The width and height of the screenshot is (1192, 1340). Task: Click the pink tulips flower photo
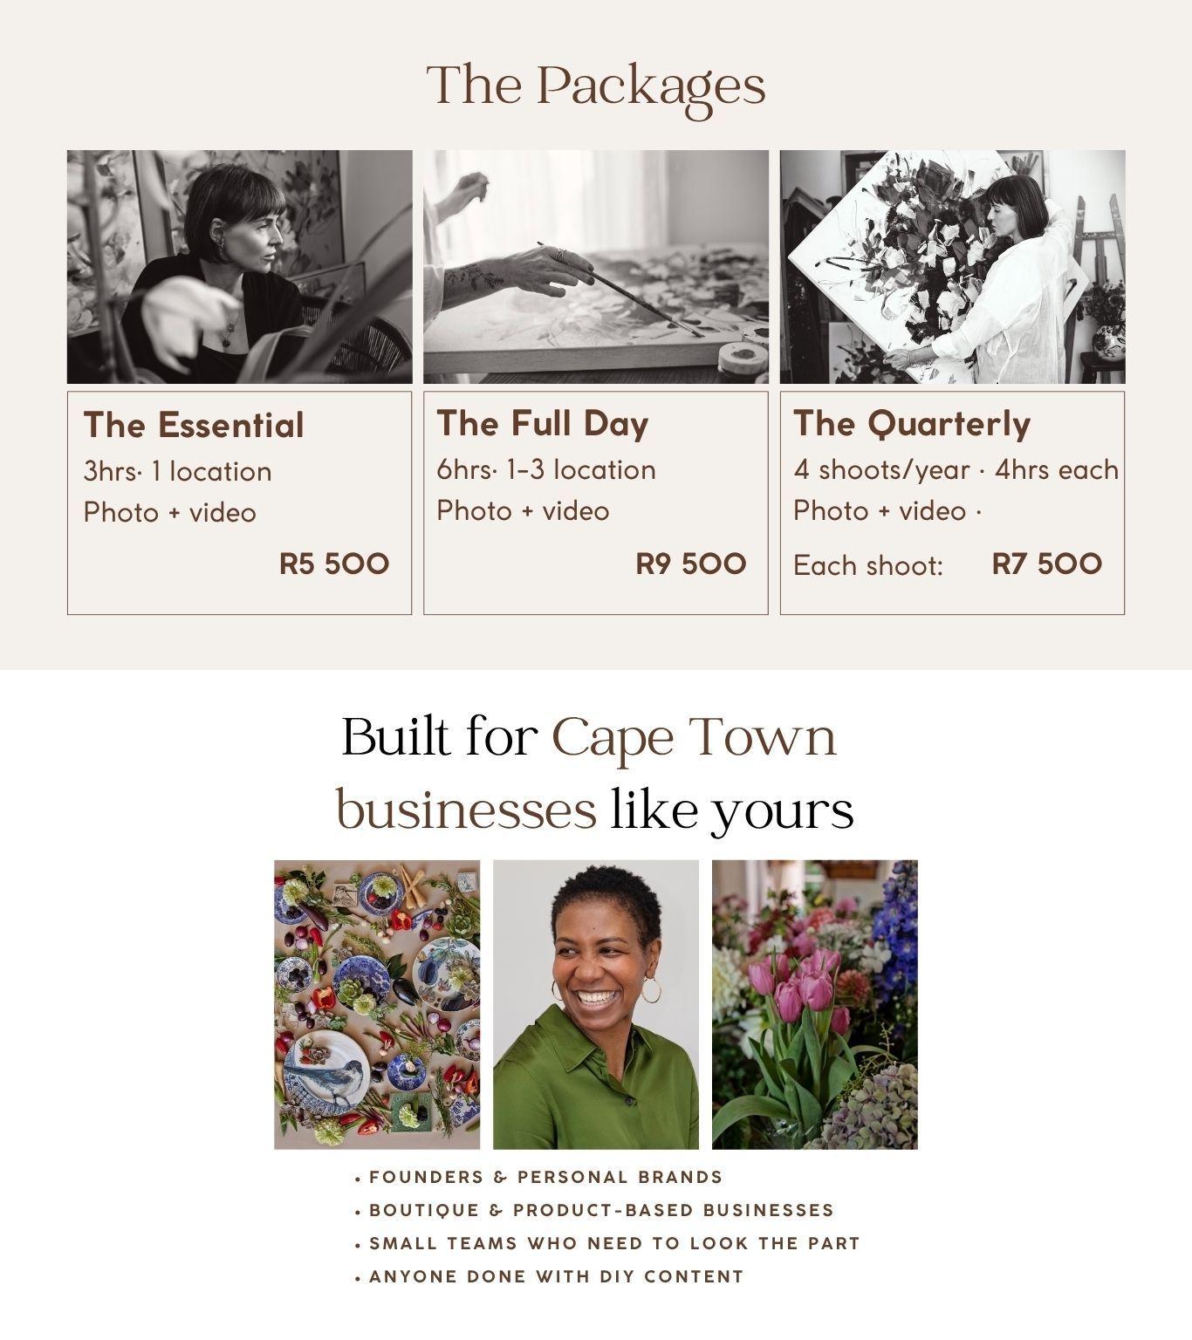pyautogui.click(x=815, y=1004)
